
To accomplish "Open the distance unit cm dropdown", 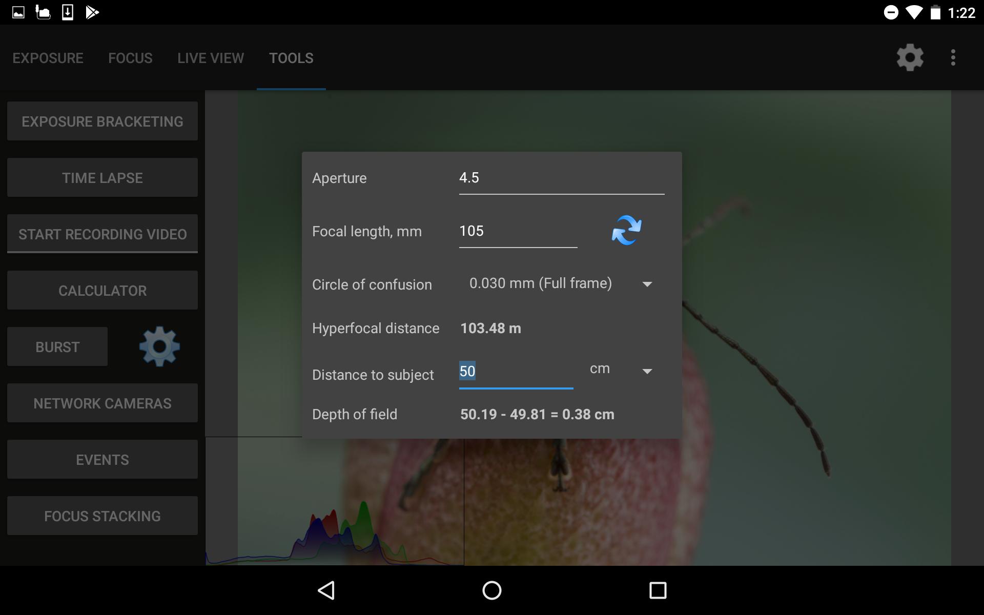I will [x=622, y=370].
